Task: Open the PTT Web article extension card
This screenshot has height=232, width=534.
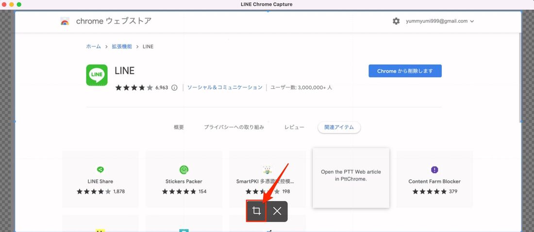Action: 351,178
